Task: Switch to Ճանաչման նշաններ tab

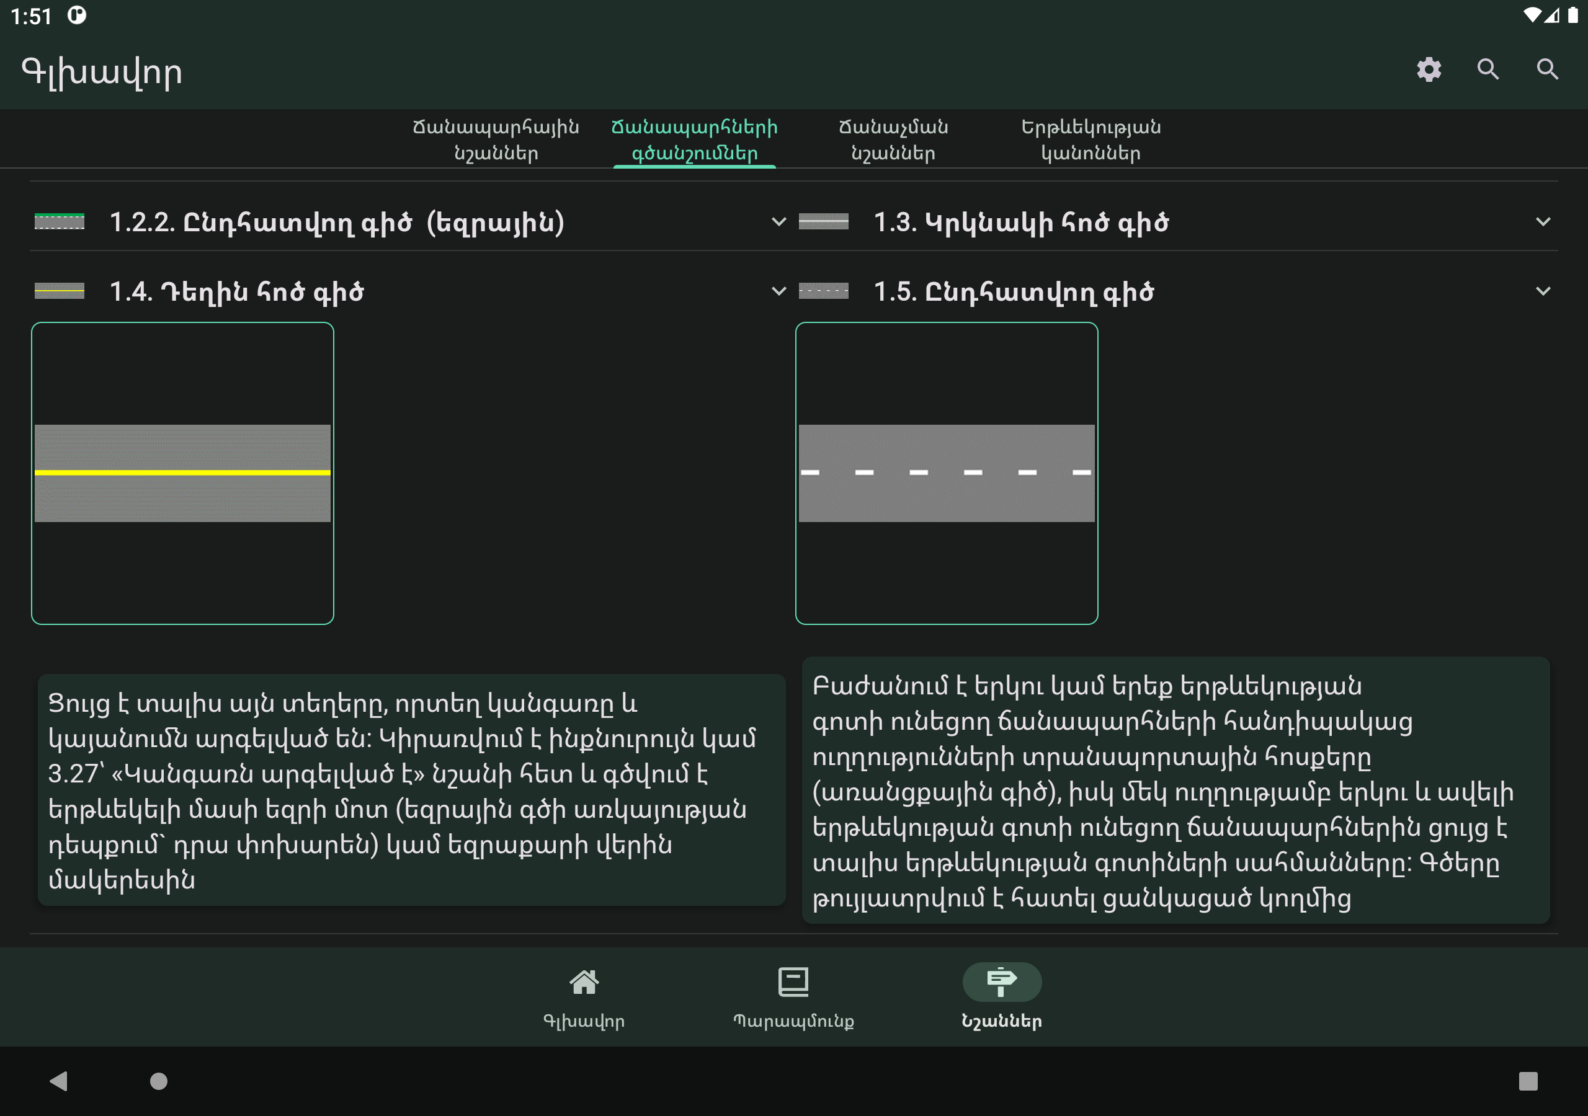Action: pyautogui.click(x=893, y=139)
